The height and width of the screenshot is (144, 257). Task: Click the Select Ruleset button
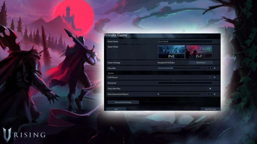(x=201, y=63)
